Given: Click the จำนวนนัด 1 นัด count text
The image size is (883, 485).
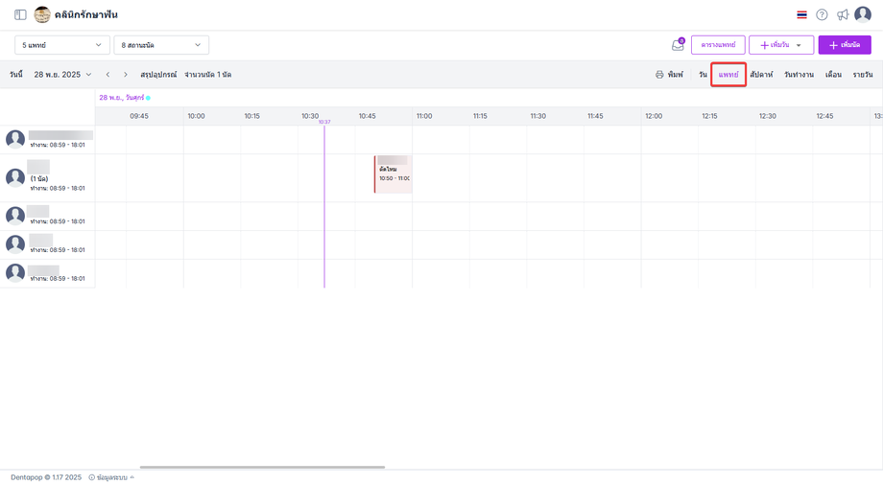Looking at the screenshot, I should coord(208,74).
